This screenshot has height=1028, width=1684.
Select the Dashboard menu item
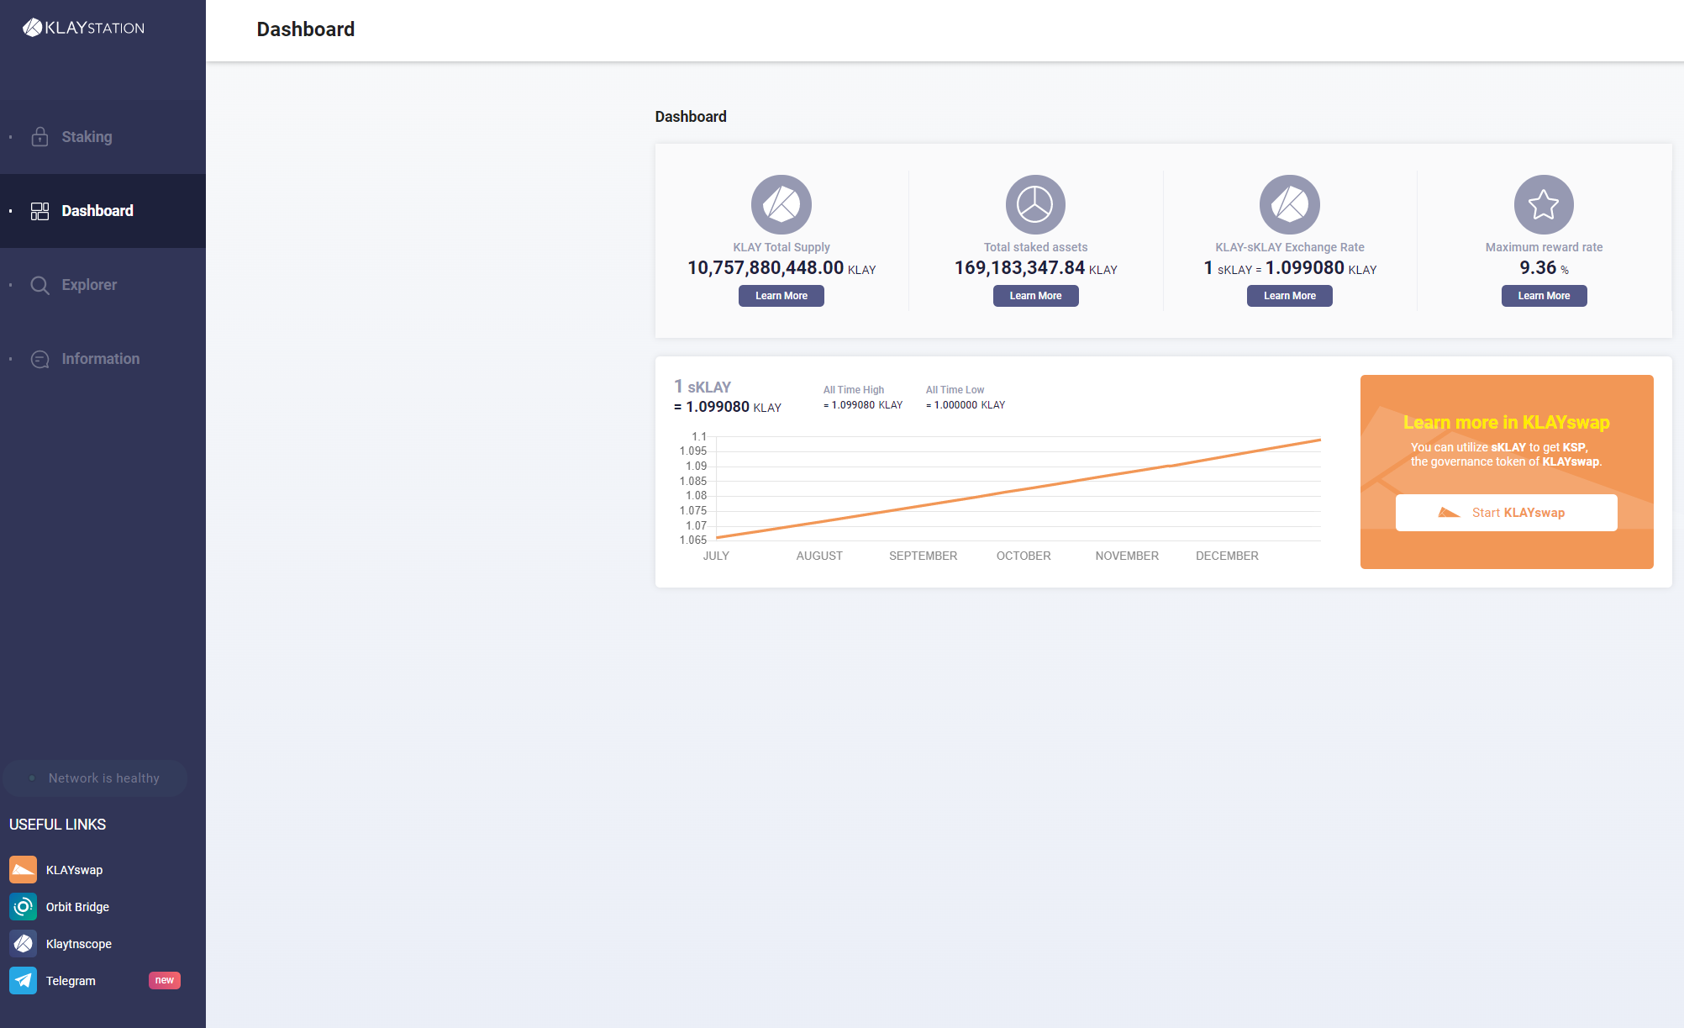[x=103, y=211]
